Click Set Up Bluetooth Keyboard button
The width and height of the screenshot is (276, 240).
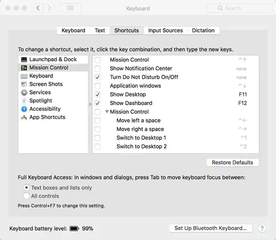pyautogui.click(x=211, y=228)
